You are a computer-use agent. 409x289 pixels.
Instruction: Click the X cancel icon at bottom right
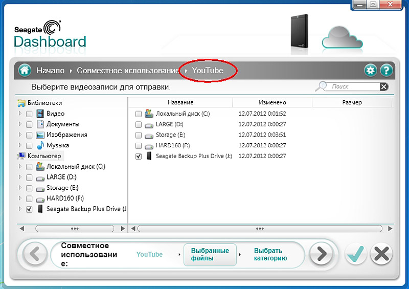(x=381, y=254)
